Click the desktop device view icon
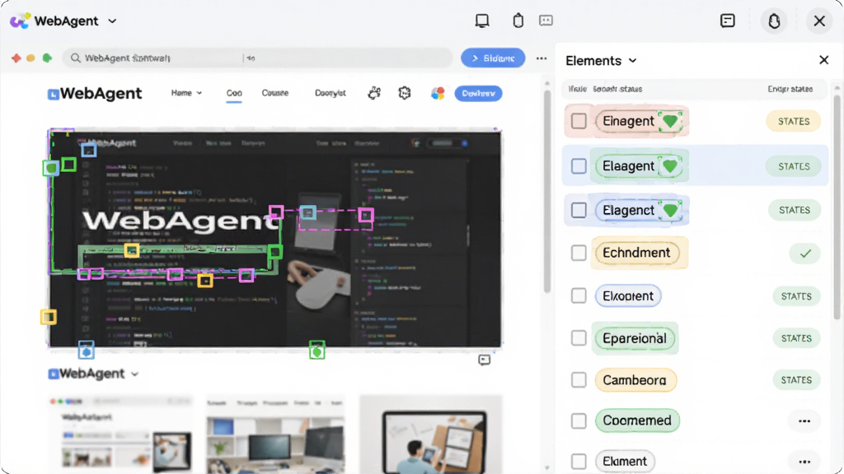The height and width of the screenshot is (474, 844). click(x=482, y=21)
